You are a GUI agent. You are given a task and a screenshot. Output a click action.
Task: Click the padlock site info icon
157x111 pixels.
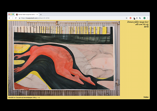20,18
